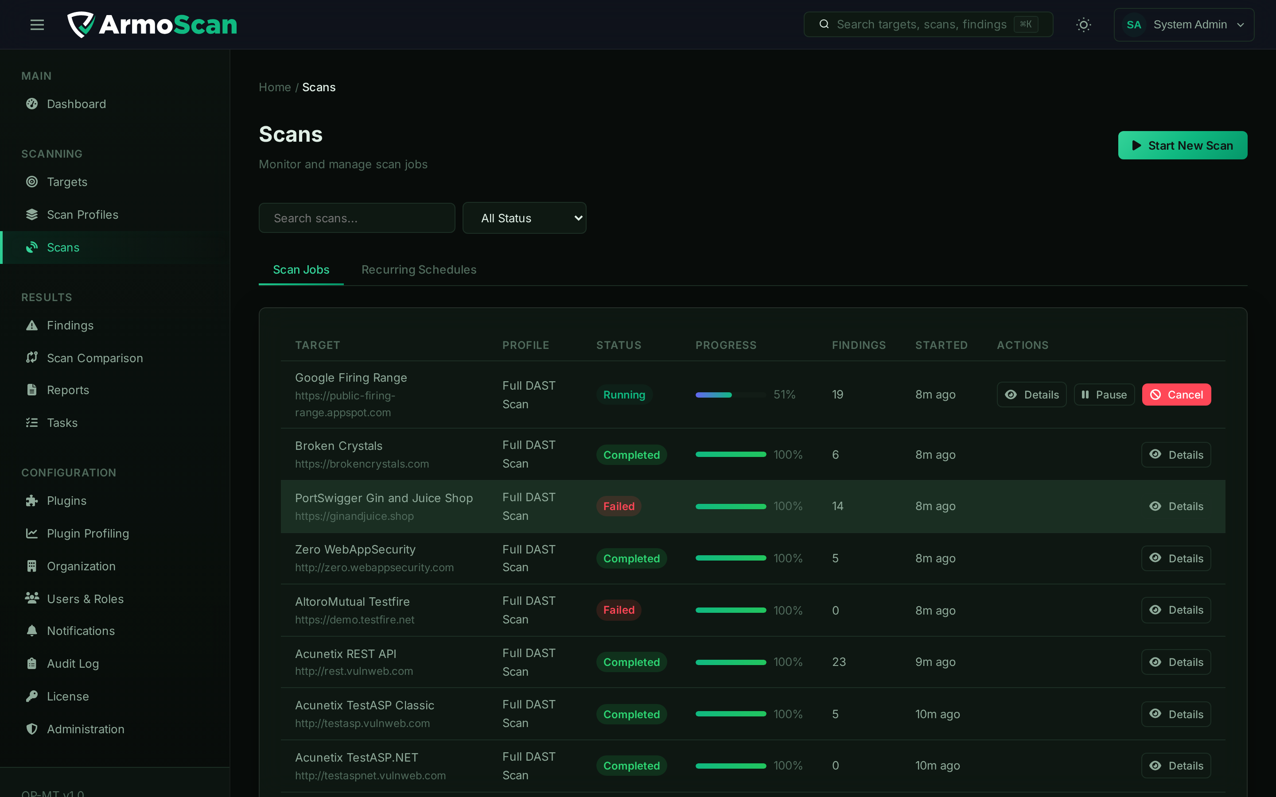Open Plugin Profiling in the sidebar
This screenshot has width=1276, height=797.
point(115,534)
